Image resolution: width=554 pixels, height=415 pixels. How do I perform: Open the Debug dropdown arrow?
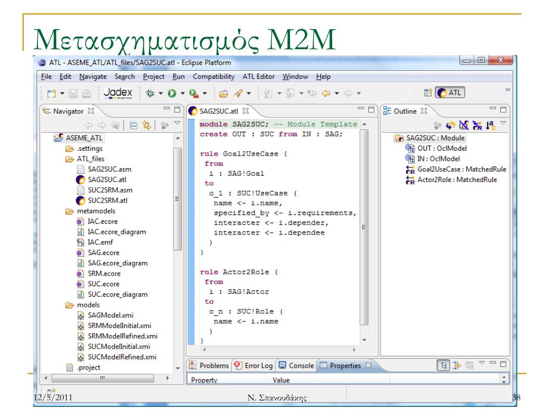coord(160,93)
